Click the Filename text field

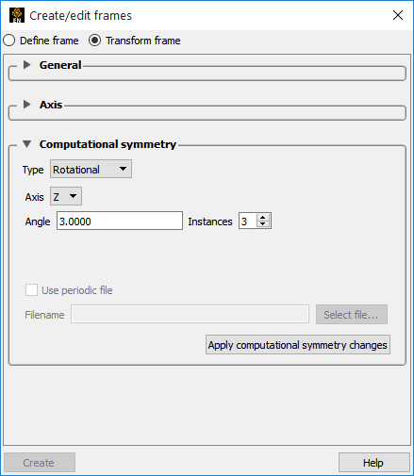pyautogui.click(x=190, y=314)
